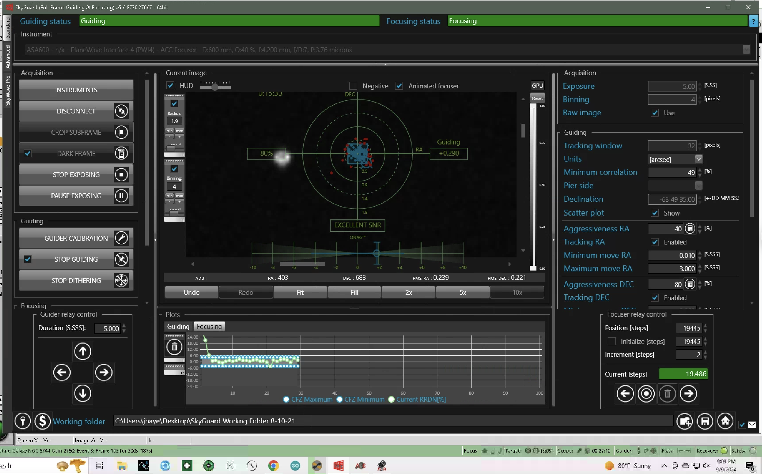This screenshot has width=762, height=474.
Task: Click the Reset button by GPU
Action: tap(537, 98)
